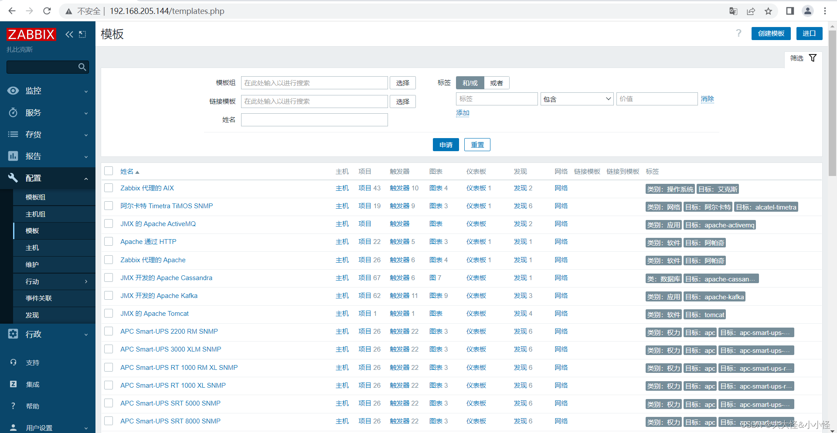The height and width of the screenshot is (433, 837).
Task: Click the filter funnel icon
Action: click(x=813, y=58)
